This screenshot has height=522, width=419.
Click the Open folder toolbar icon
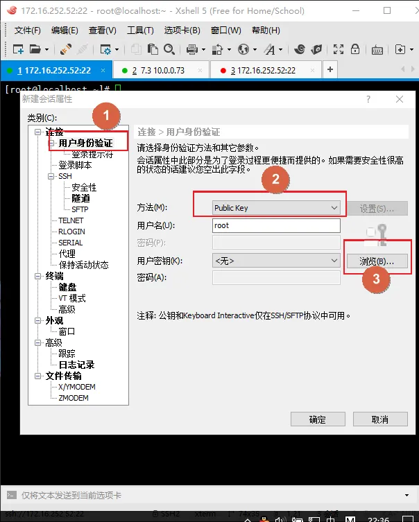click(35, 50)
